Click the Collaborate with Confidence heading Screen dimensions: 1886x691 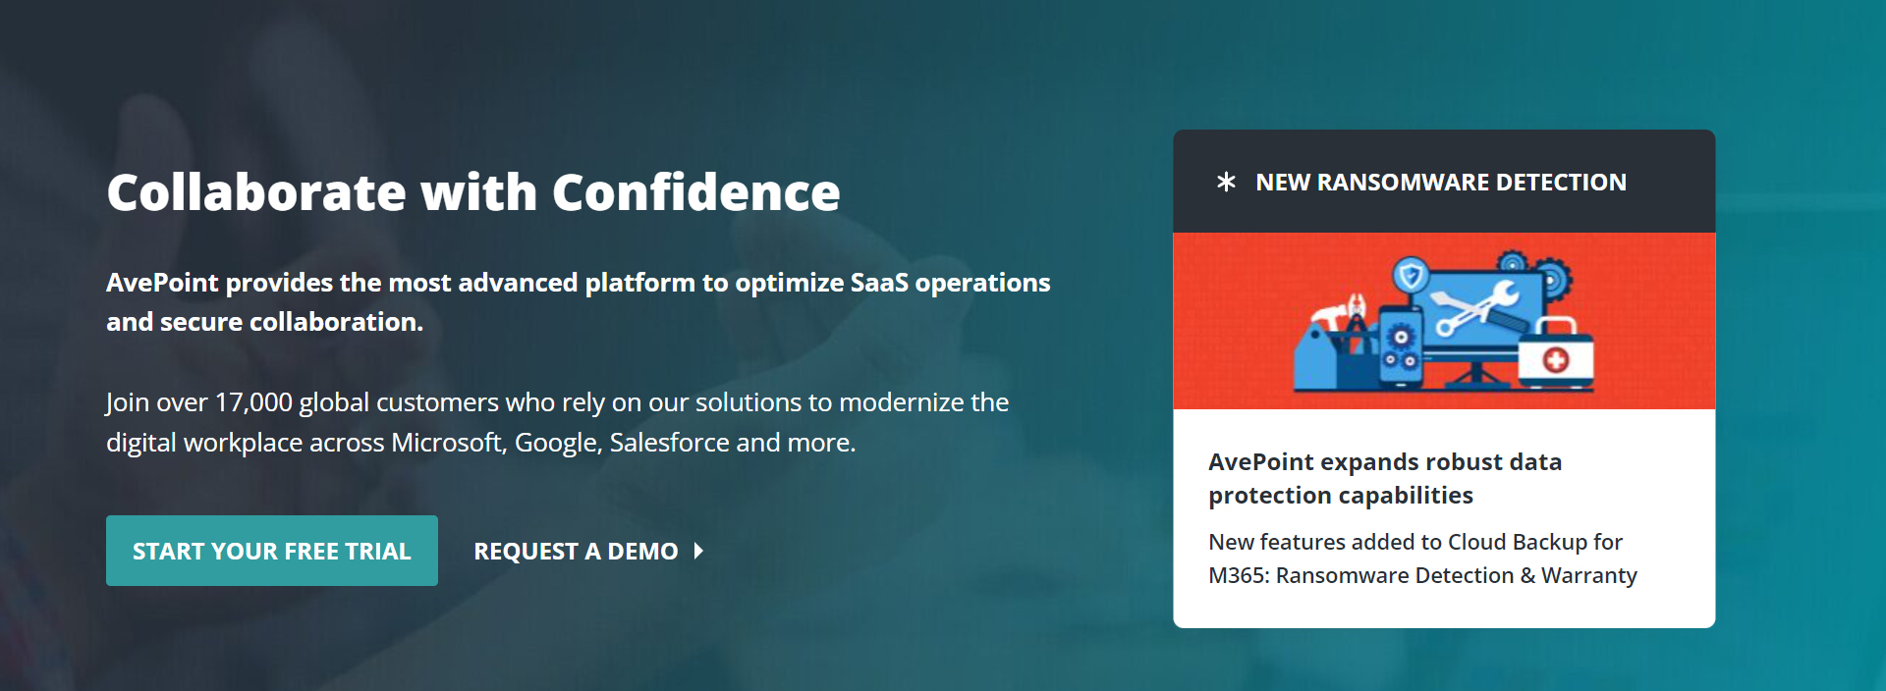472,192
